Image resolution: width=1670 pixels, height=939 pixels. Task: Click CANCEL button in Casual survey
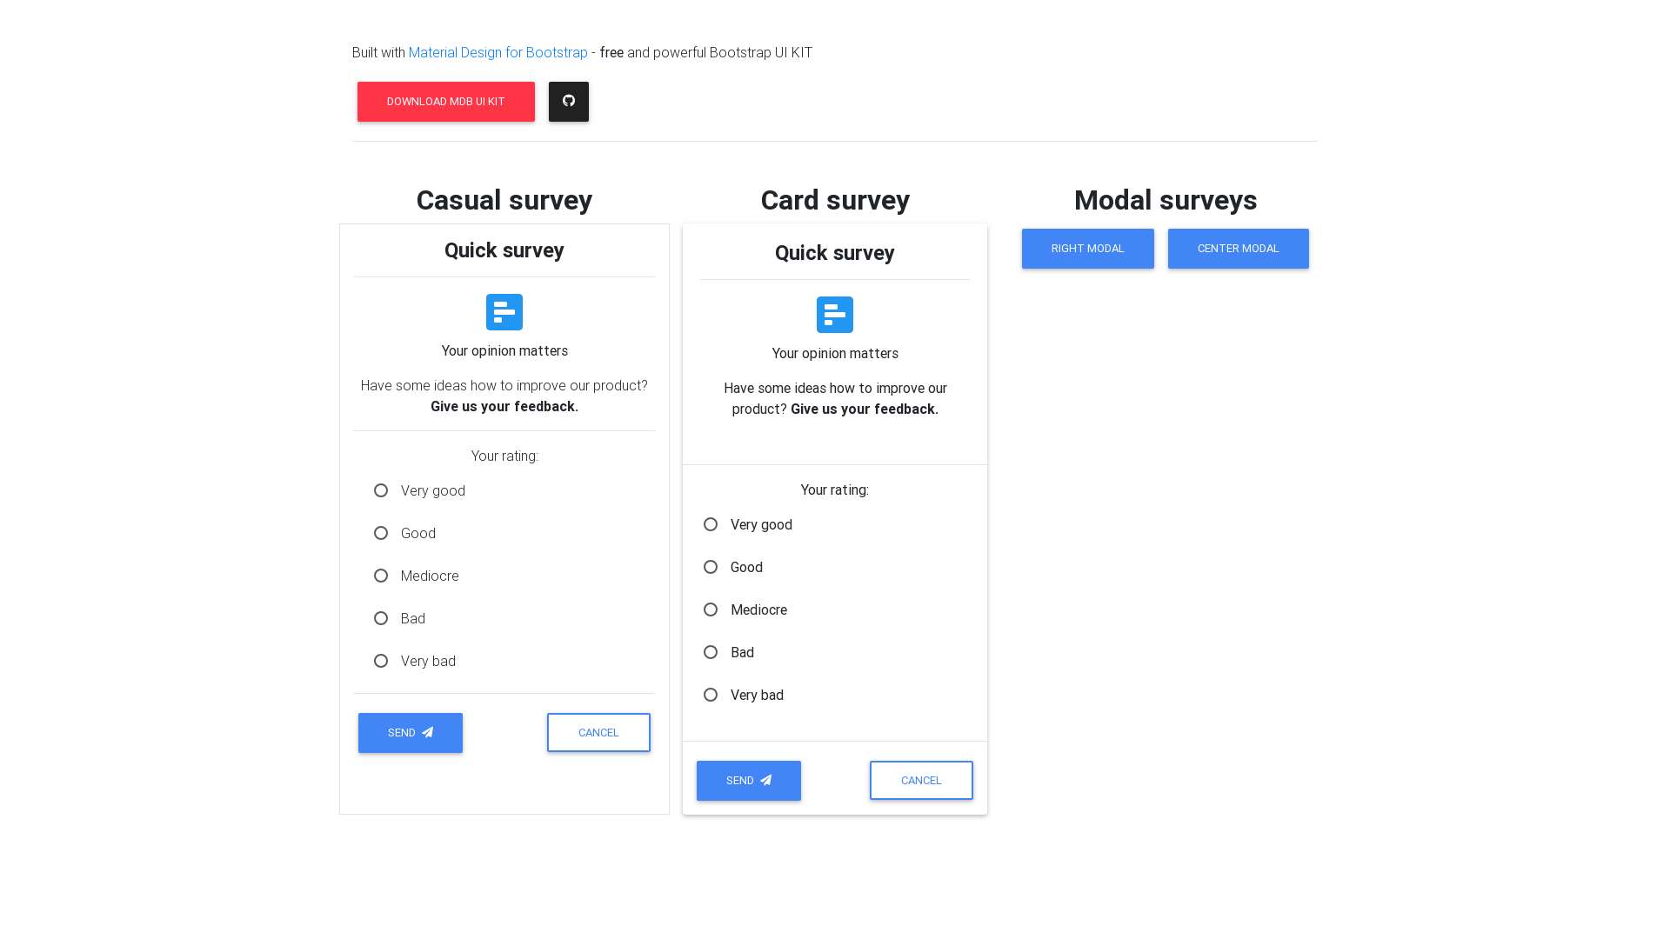click(598, 731)
